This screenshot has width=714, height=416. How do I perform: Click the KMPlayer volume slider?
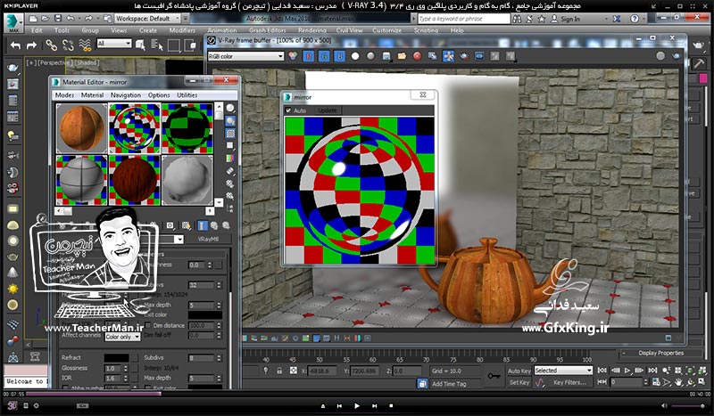689,405
